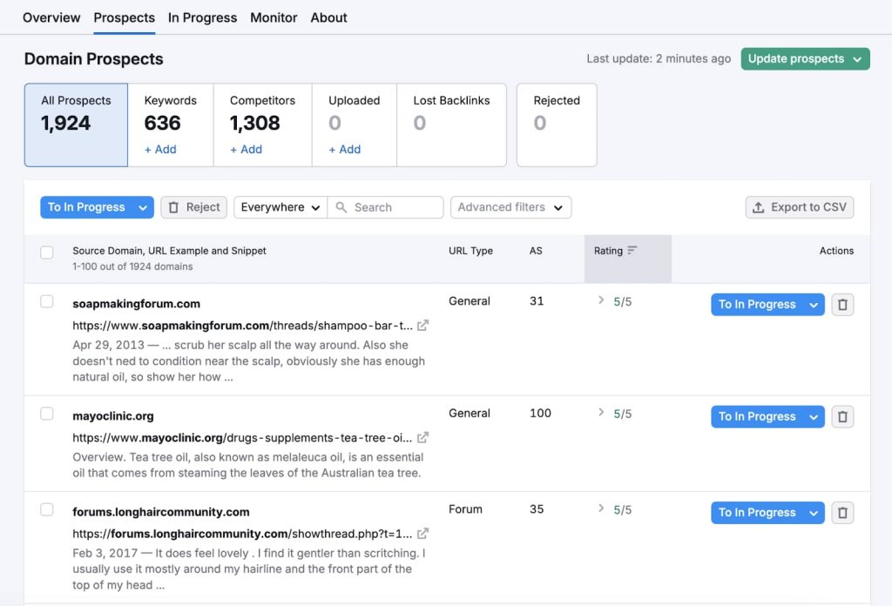Add keywords via the Keywords card Add link
This screenshot has height=606, width=892.
pos(161,149)
